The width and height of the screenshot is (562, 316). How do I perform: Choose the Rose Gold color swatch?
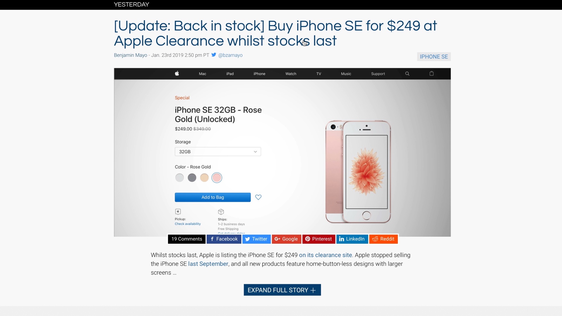pyautogui.click(x=217, y=178)
